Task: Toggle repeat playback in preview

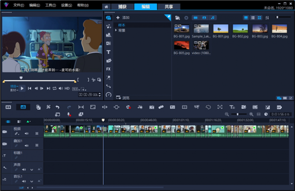Action: click(x=55, y=88)
